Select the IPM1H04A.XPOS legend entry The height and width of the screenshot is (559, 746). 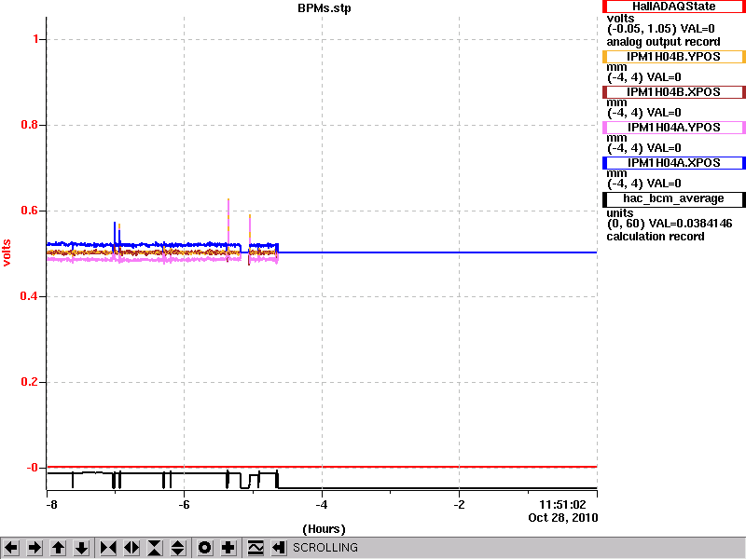[673, 163]
